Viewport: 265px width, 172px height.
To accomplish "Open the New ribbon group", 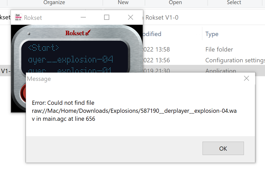I will click(123, 2).
